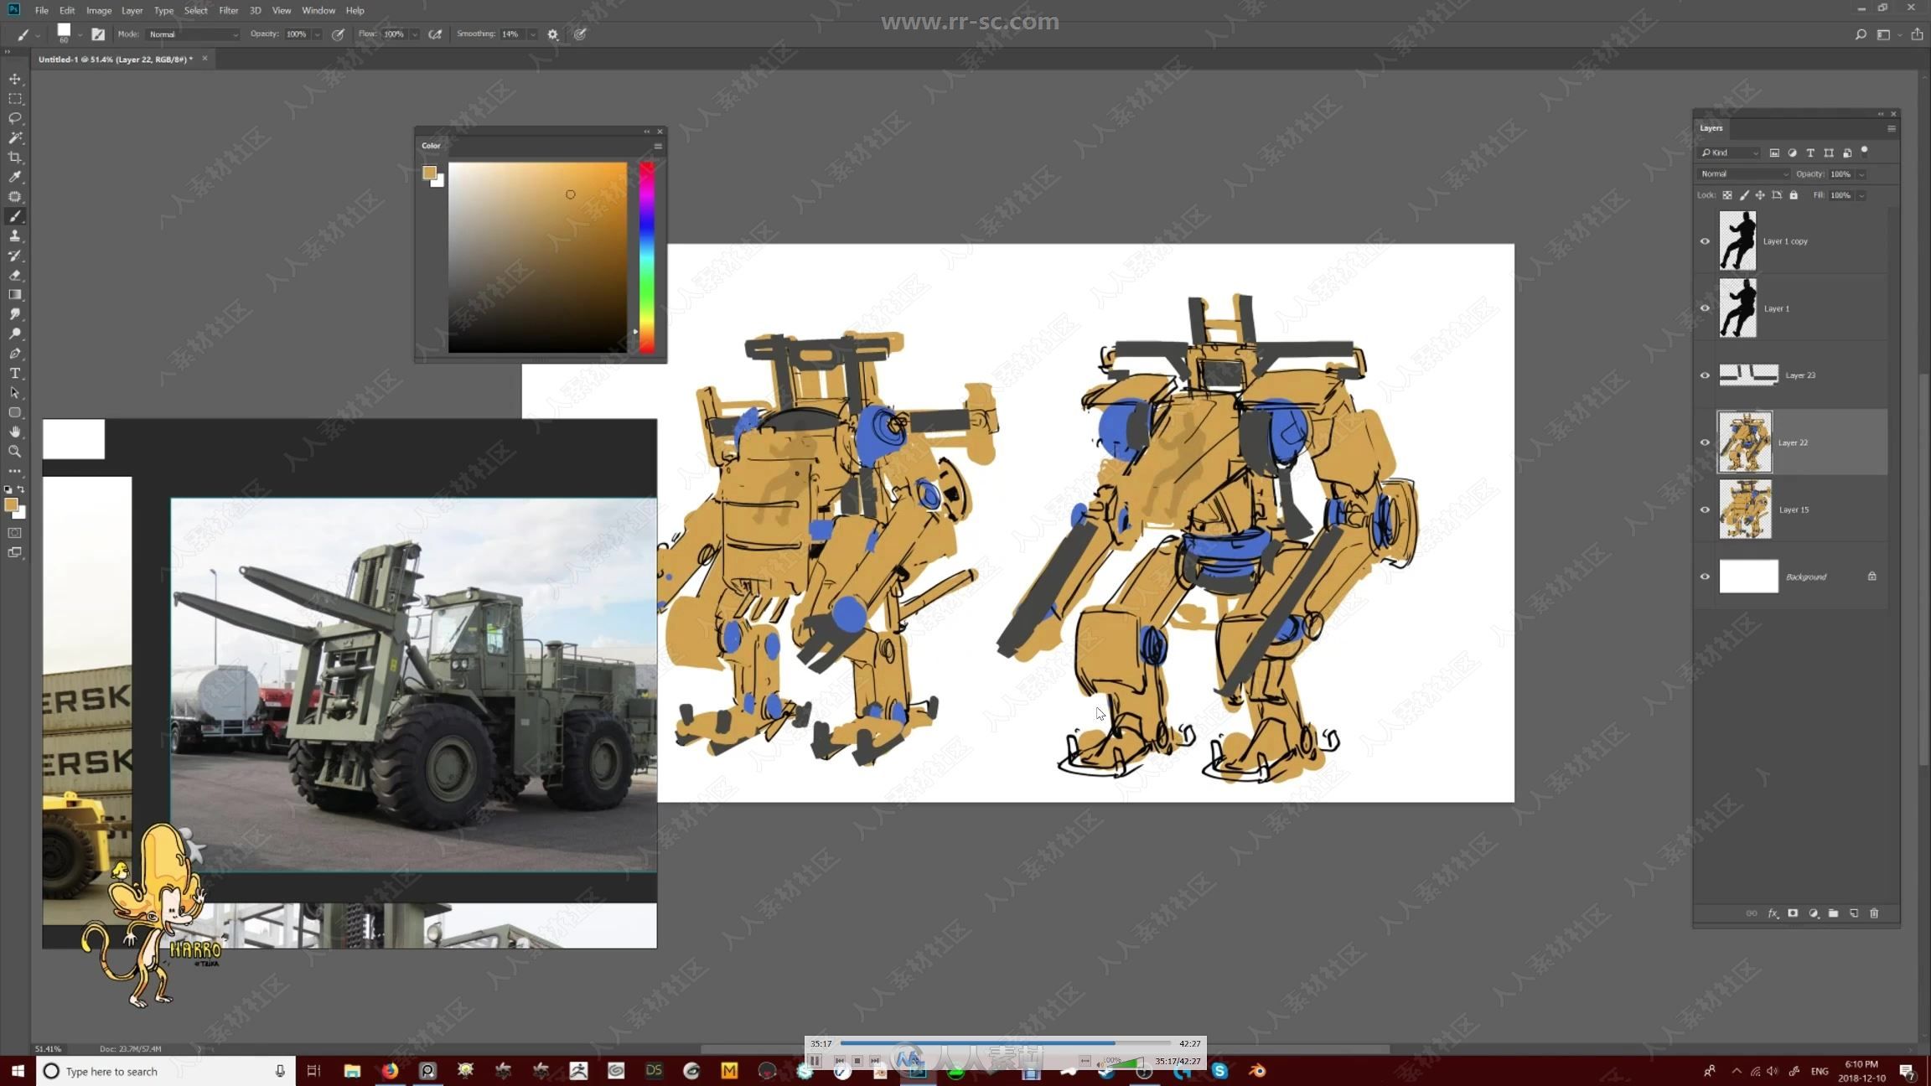This screenshot has height=1086, width=1931.
Task: Select the Clone Stamp tool
Action: (15, 236)
